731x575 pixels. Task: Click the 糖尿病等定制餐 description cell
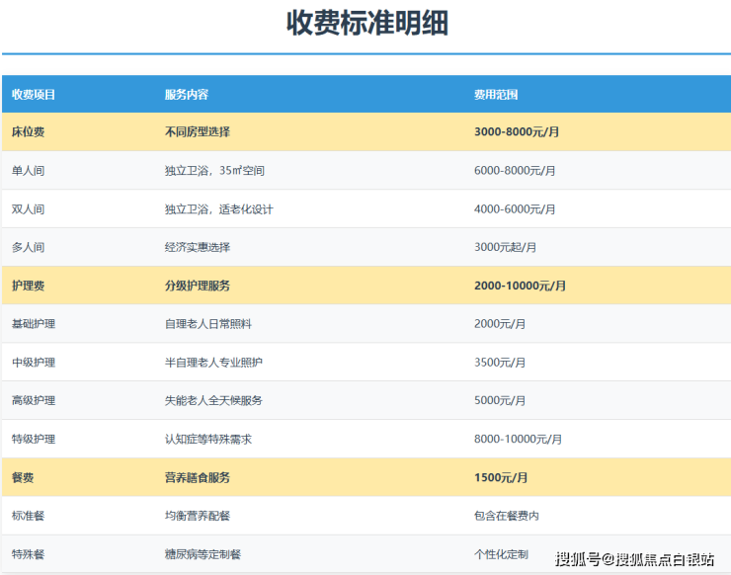coord(203,554)
